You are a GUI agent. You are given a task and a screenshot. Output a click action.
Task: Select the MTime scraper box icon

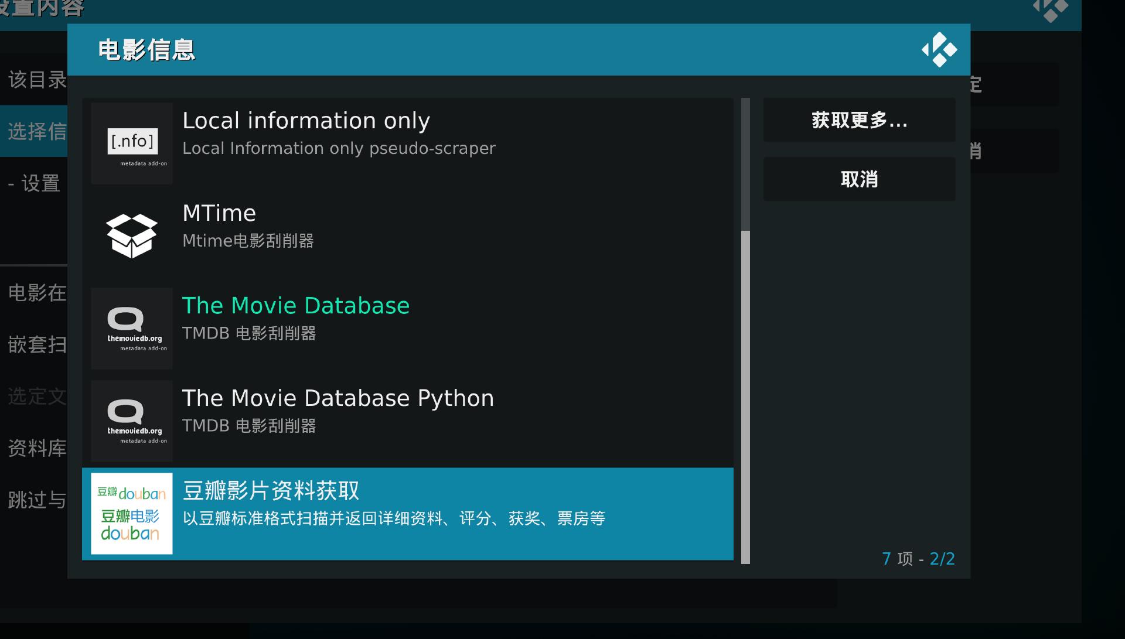point(131,234)
